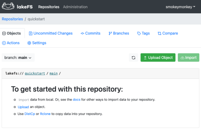
Task: Click the Import button
Action: tap(188, 58)
